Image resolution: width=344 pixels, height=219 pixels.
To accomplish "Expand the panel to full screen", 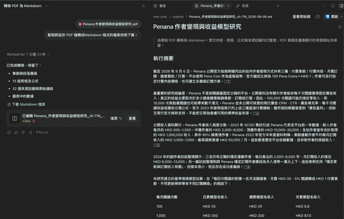I will point(324,6).
